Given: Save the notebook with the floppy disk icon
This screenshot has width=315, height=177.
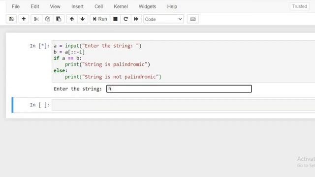Looking at the screenshot, I should click(x=11, y=19).
